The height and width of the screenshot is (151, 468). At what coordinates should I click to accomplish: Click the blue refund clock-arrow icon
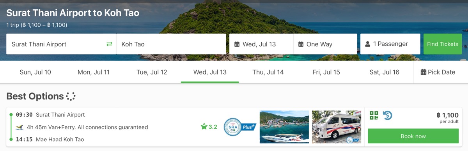[387, 115]
